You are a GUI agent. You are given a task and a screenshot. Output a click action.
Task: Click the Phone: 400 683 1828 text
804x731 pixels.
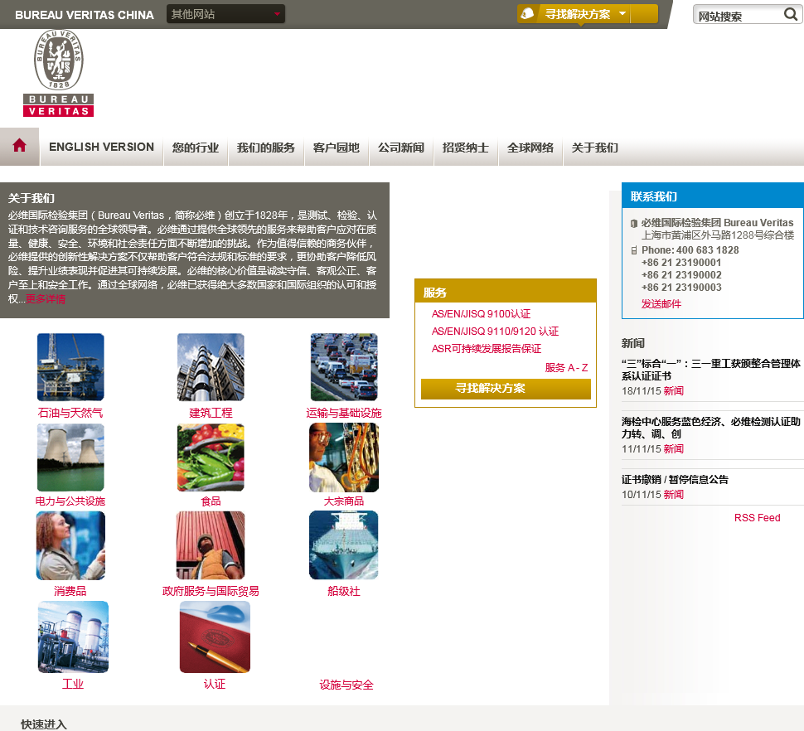coord(690,250)
